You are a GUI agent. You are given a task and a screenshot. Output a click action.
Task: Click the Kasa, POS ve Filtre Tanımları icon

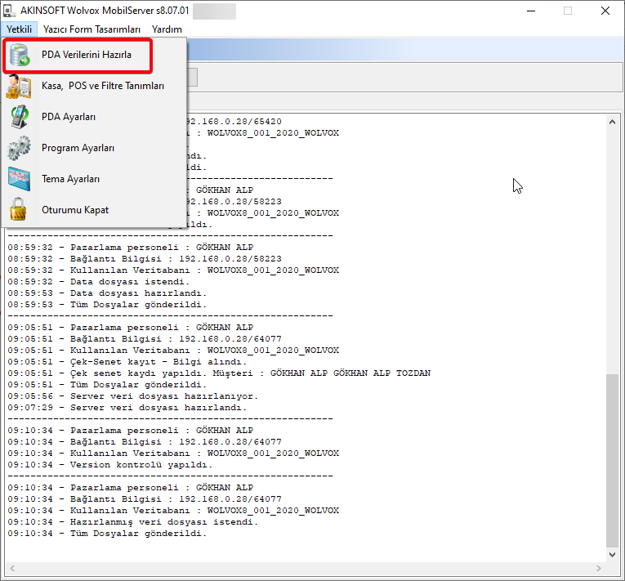(x=18, y=86)
